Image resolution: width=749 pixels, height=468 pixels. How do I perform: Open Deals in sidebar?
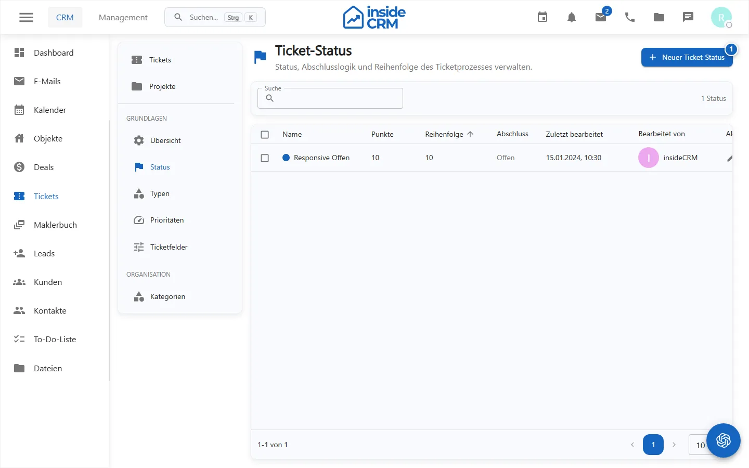[x=54, y=167]
